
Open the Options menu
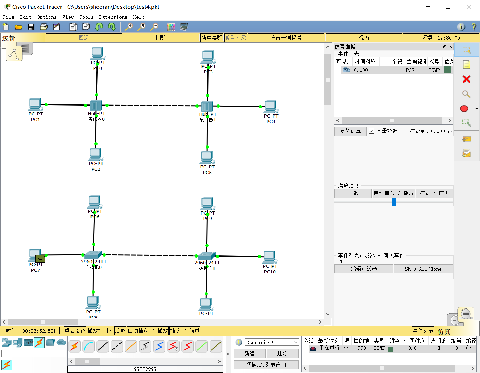point(47,17)
